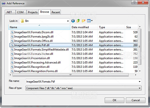Select the Browse tab
Viewport: 150px width, 108px height.
pyautogui.click(x=44, y=12)
